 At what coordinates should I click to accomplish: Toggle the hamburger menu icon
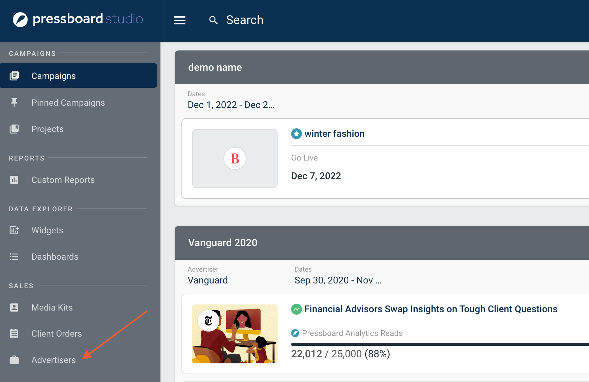click(180, 20)
